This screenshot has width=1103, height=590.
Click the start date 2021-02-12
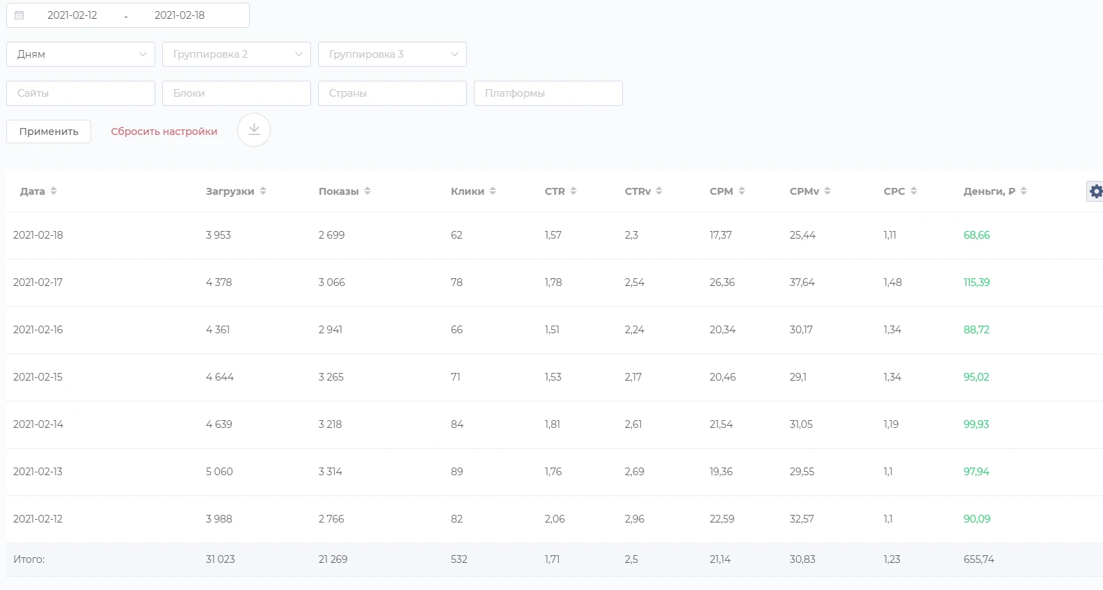click(72, 15)
